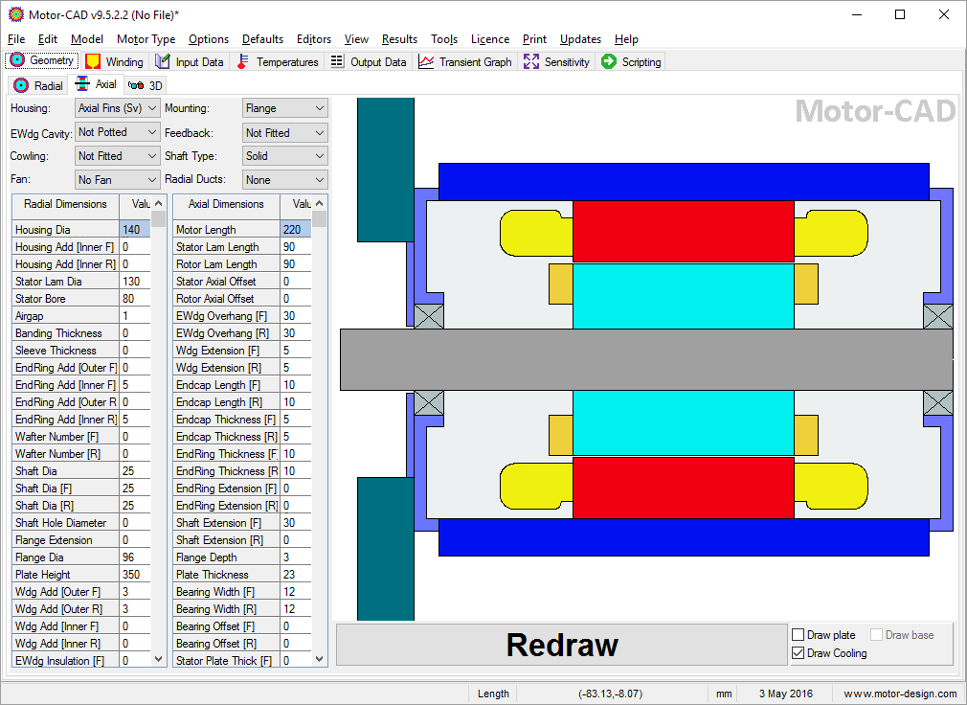Image resolution: width=967 pixels, height=705 pixels.
Task: Open the Feedback dropdown
Action: [285, 132]
